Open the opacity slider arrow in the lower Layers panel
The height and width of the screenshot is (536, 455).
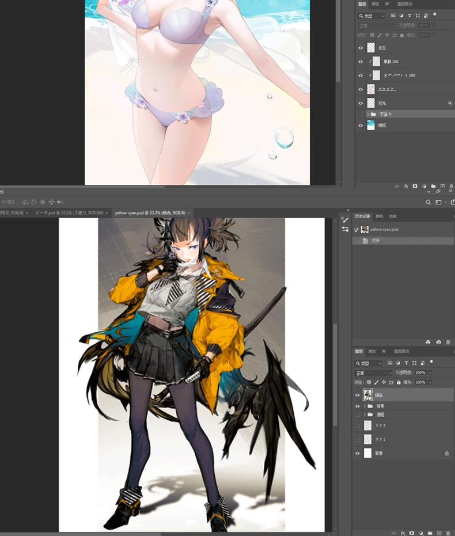coord(430,373)
